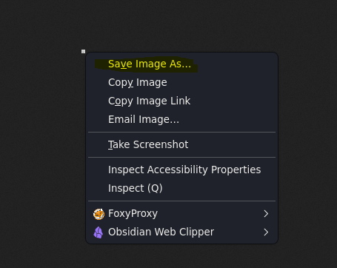Expand the Obsidian Web Clipper submenu chevron

(x=266, y=232)
